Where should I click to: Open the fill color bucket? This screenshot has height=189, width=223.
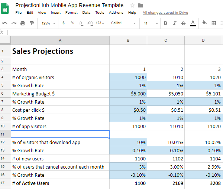[204, 23]
